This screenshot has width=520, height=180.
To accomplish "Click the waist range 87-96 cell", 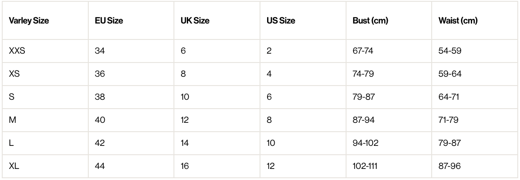I will click(x=450, y=166).
